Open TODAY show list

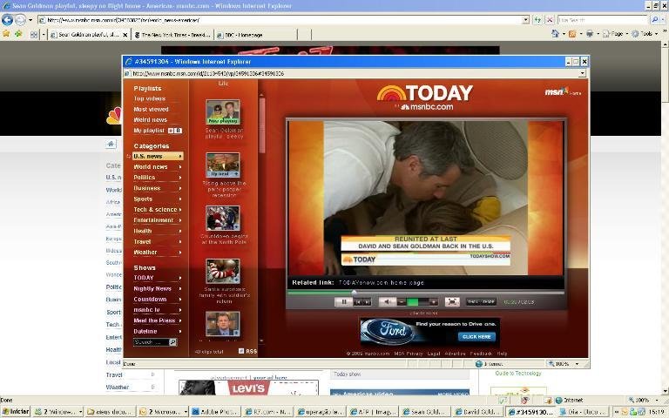click(158, 278)
